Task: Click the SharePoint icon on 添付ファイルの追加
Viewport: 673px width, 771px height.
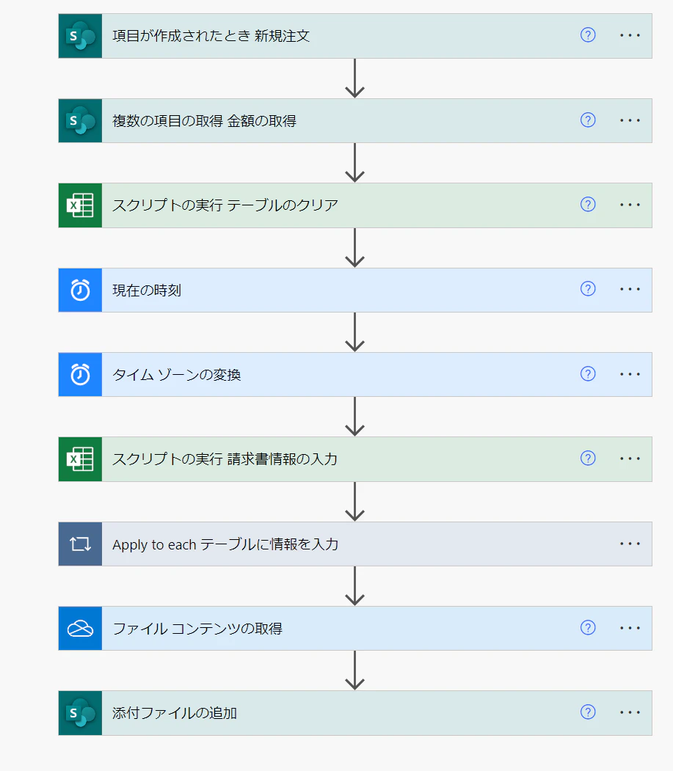Action: tap(80, 713)
